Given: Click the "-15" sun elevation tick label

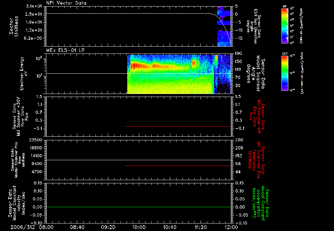Looking at the screenshot, I should click(x=239, y=38).
